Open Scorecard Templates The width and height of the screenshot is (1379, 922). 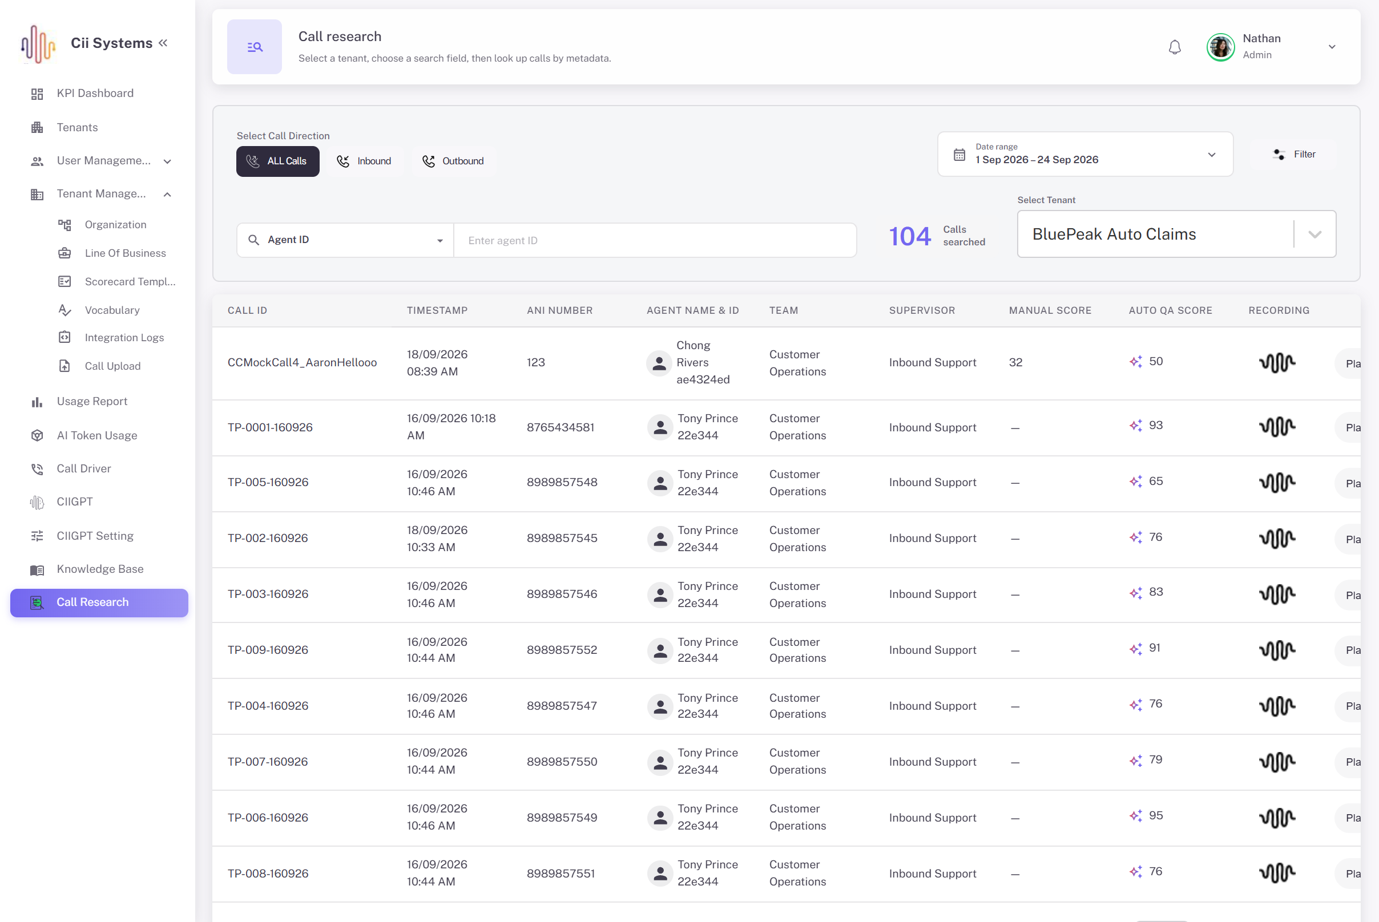(130, 282)
